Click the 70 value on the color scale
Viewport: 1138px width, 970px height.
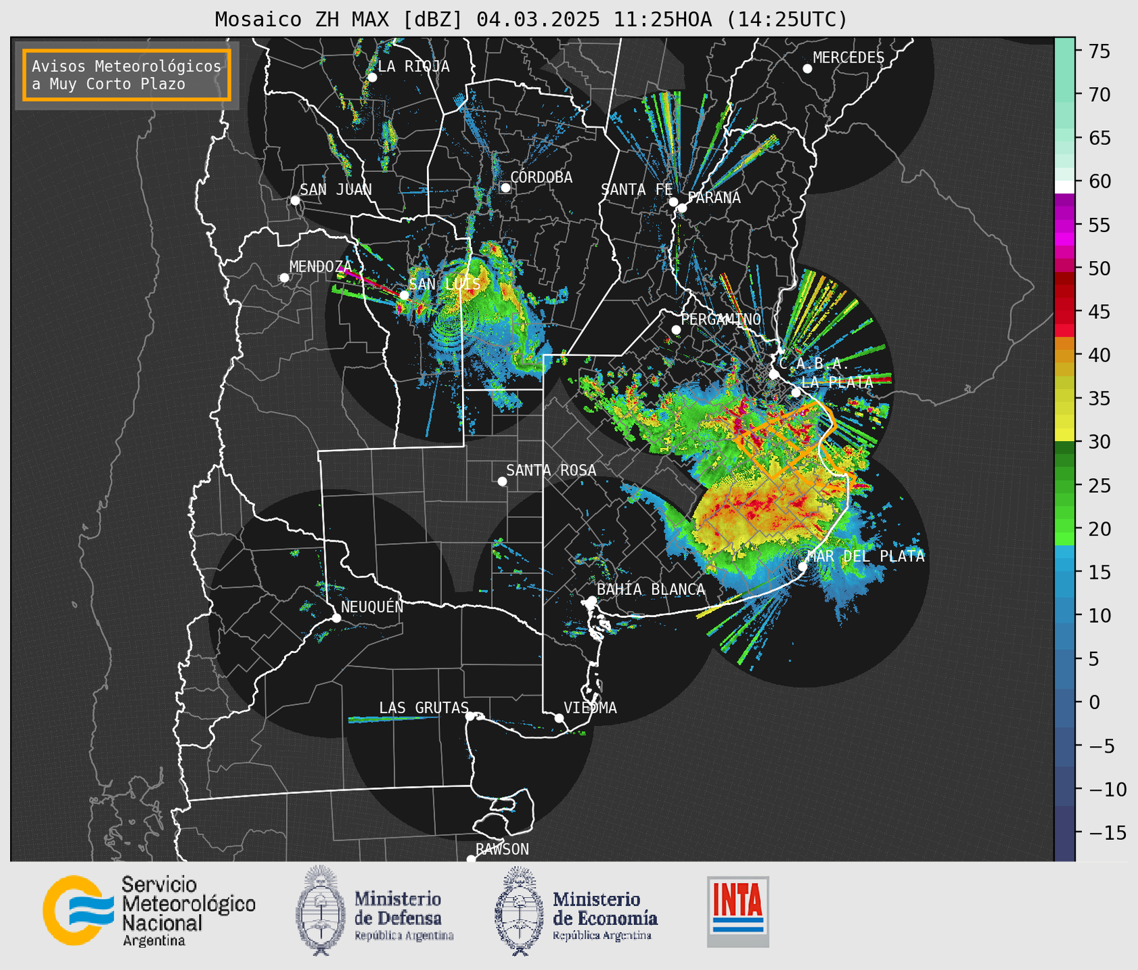coord(1100,94)
